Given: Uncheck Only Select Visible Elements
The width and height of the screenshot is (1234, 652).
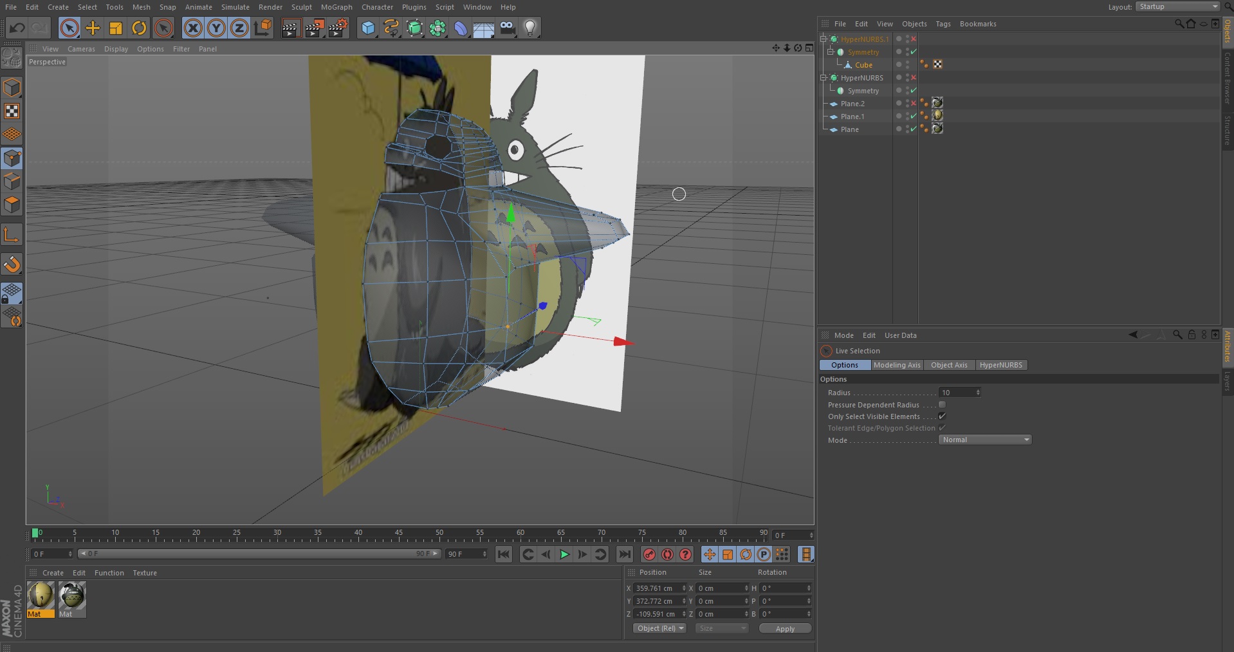Looking at the screenshot, I should pos(942,416).
